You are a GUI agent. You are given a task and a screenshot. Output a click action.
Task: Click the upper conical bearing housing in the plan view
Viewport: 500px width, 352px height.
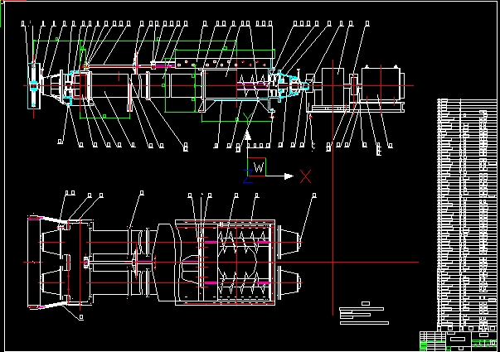(289, 243)
